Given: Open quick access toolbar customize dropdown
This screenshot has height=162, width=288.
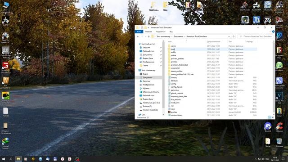Looking at the screenshot, I should click(x=148, y=27).
